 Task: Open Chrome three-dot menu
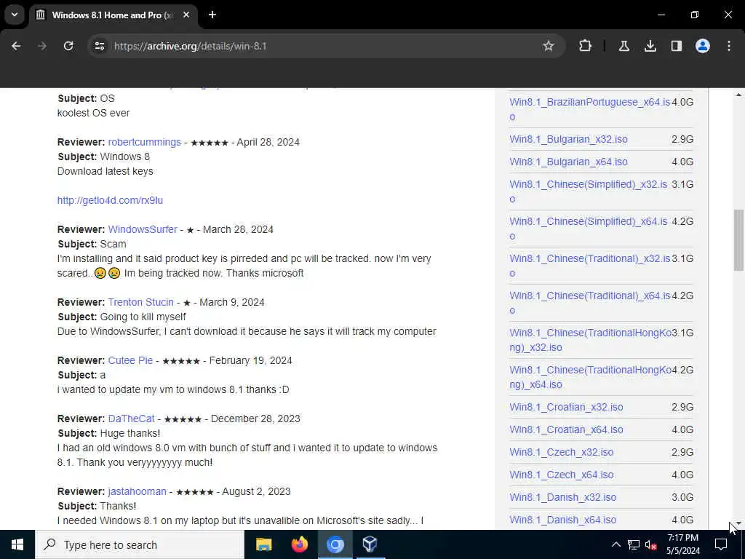[729, 46]
